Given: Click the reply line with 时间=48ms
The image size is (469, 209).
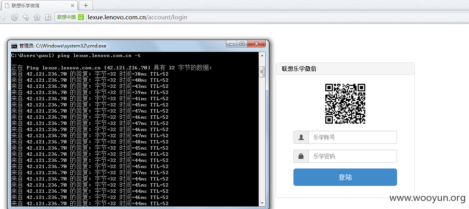Looking at the screenshot, I should coord(90,142).
